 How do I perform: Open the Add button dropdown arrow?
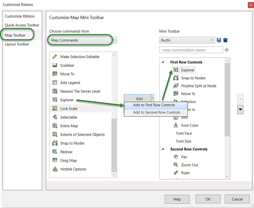tap(153, 98)
